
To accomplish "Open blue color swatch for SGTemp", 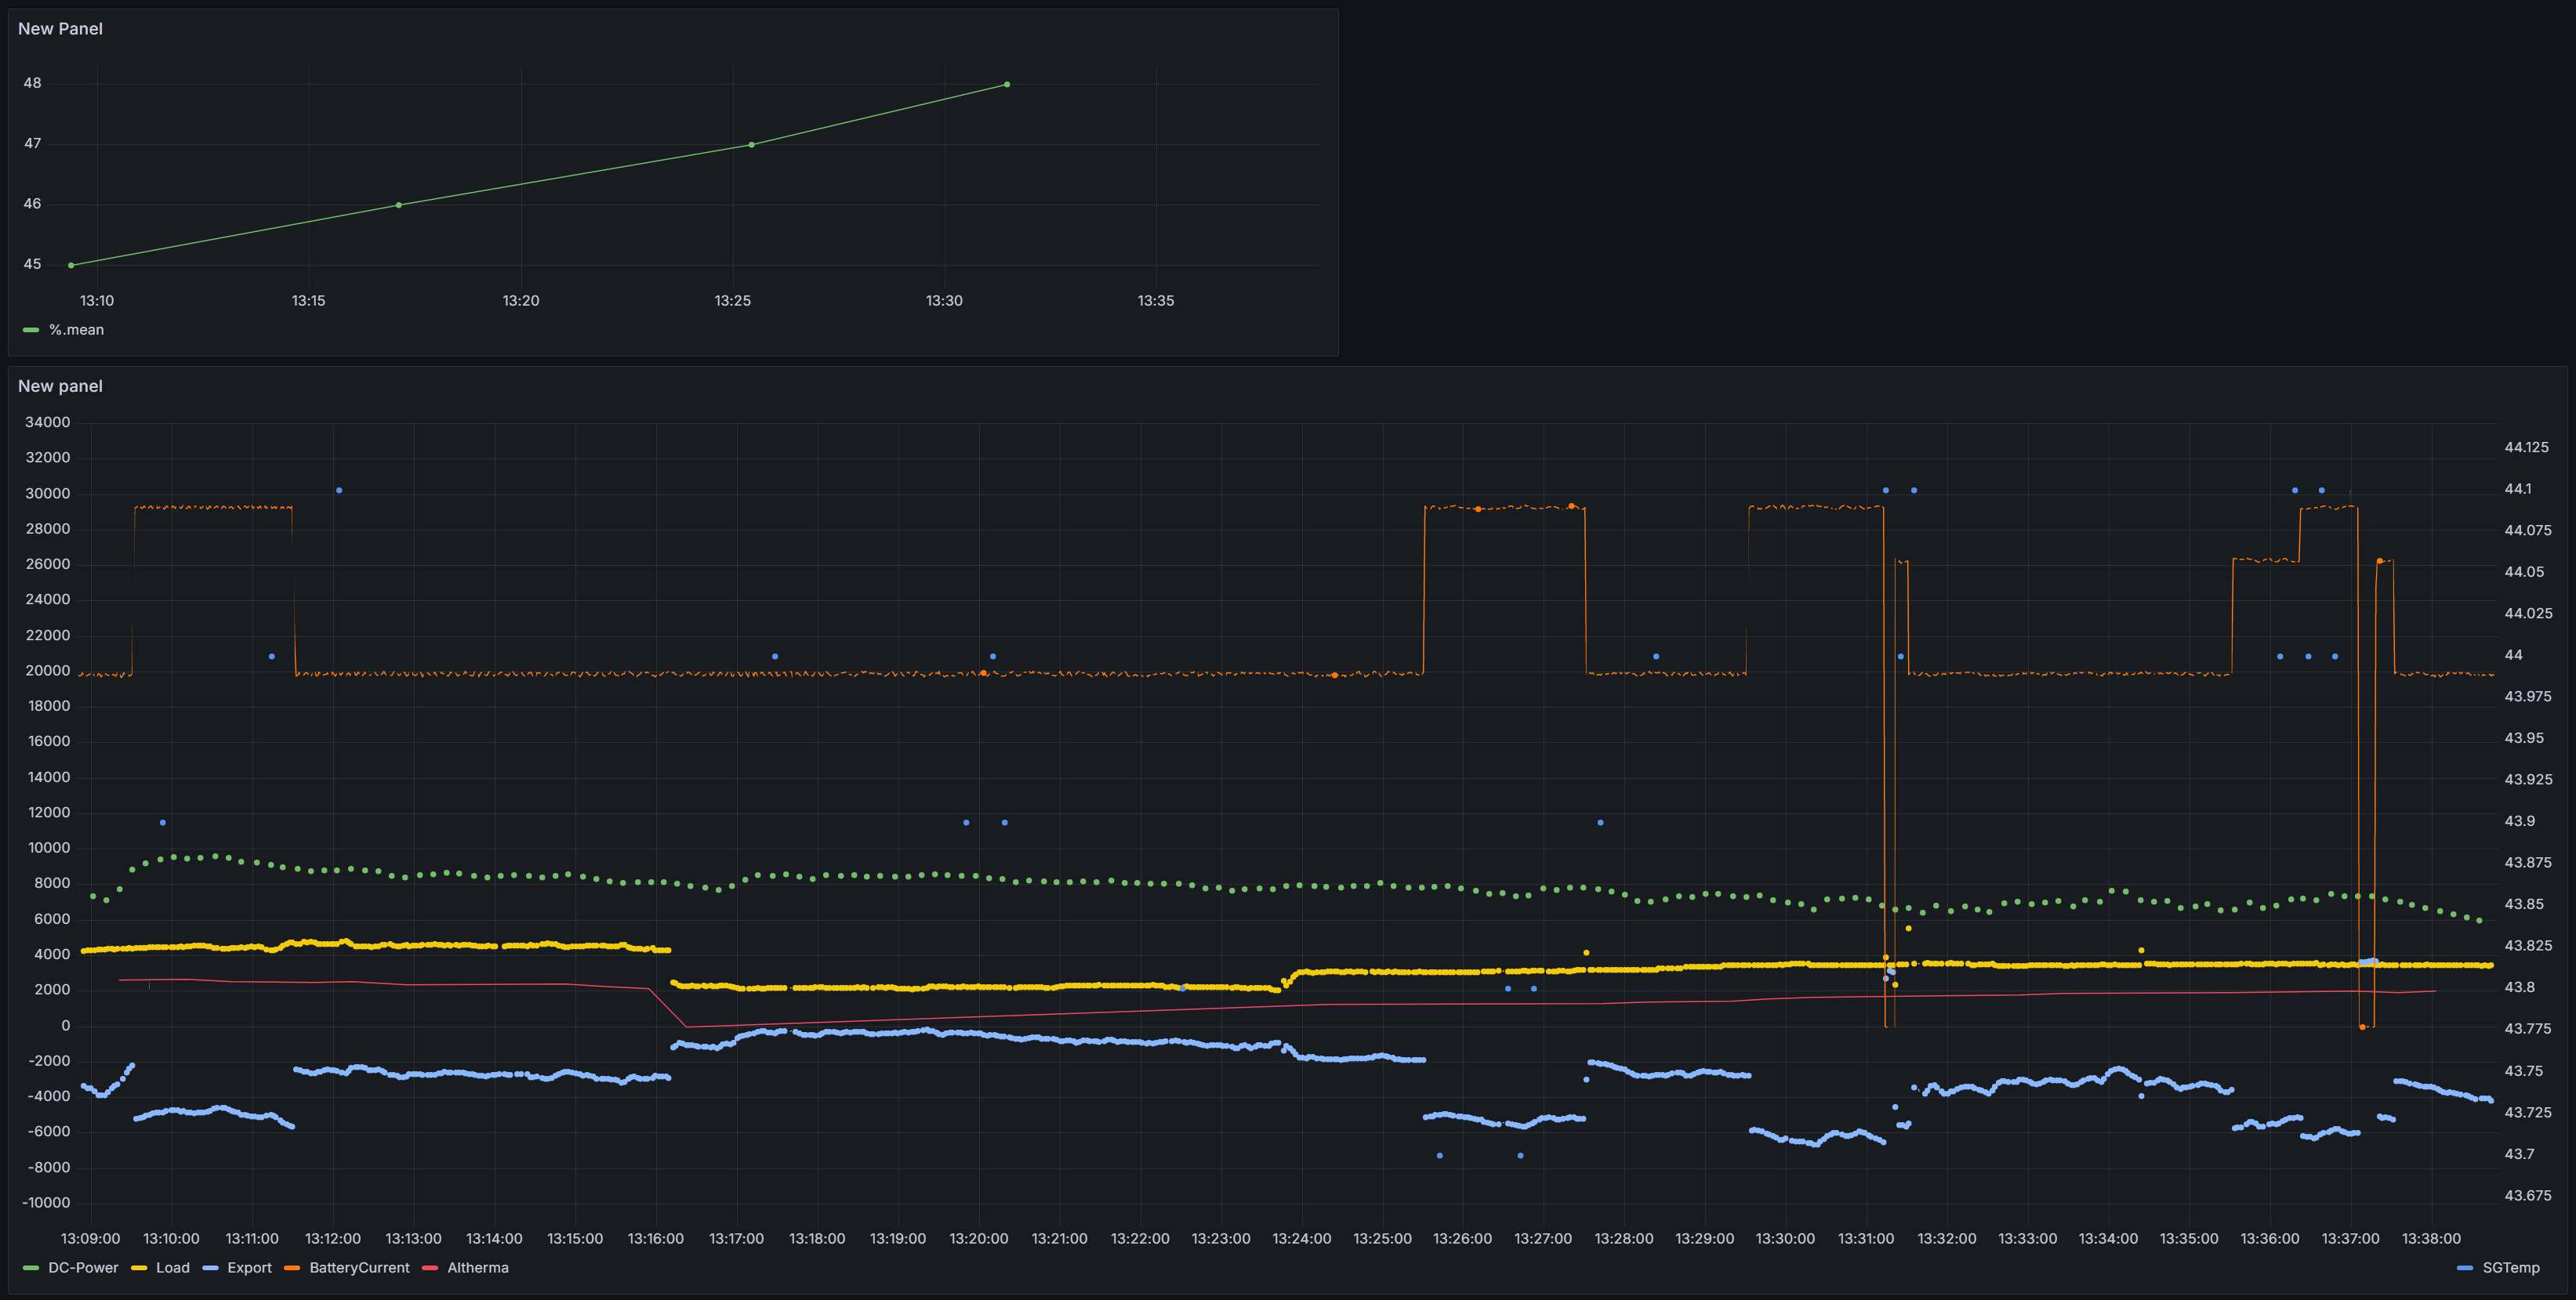I will click(2465, 1268).
